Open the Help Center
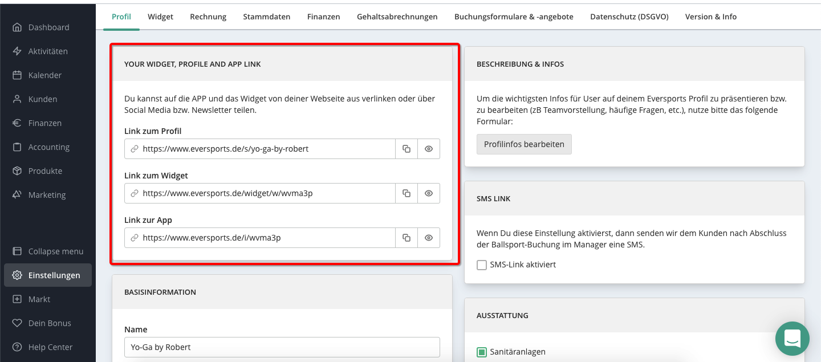Screen dimensions: 821x362 pos(50,347)
